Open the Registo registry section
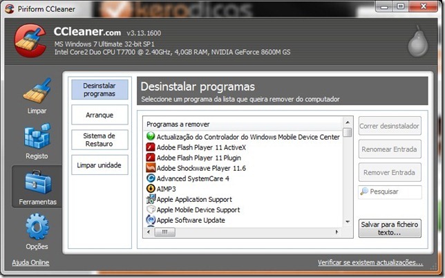The height and width of the screenshot is (278, 445). 37,141
